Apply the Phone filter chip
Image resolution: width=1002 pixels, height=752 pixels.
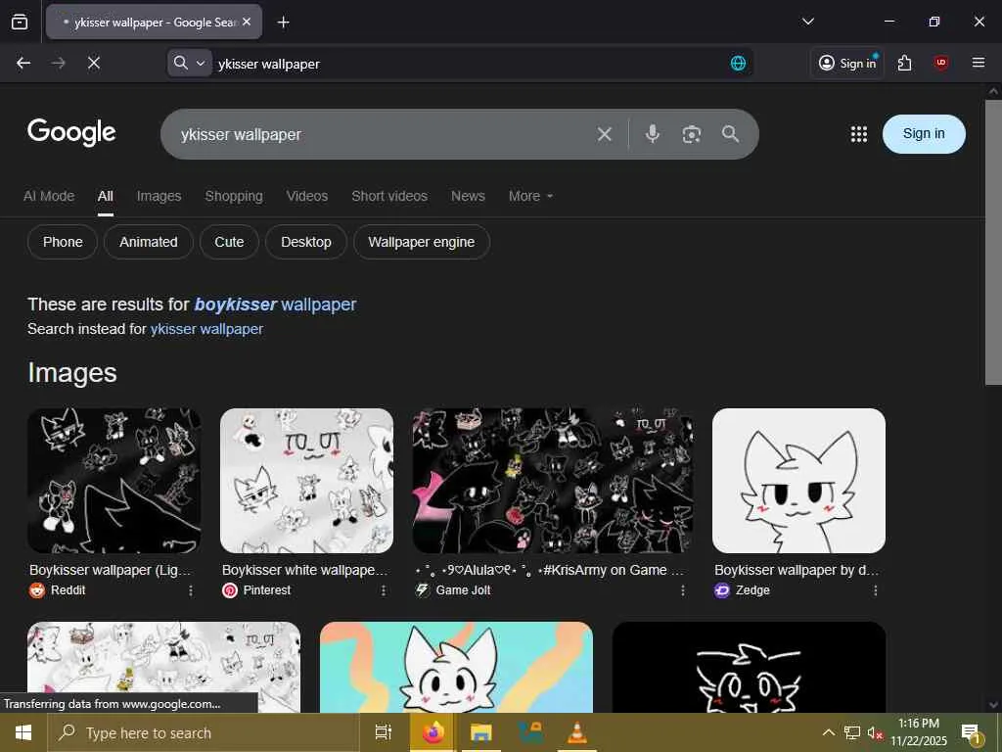(x=63, y=243)
